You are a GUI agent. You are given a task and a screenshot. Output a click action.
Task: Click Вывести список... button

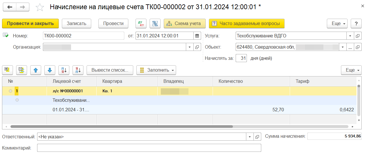point(110,70)
